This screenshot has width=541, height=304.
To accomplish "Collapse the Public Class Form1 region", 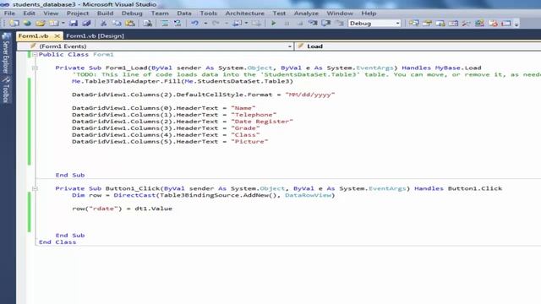I will pyautogui.click(x=35, y=54).
